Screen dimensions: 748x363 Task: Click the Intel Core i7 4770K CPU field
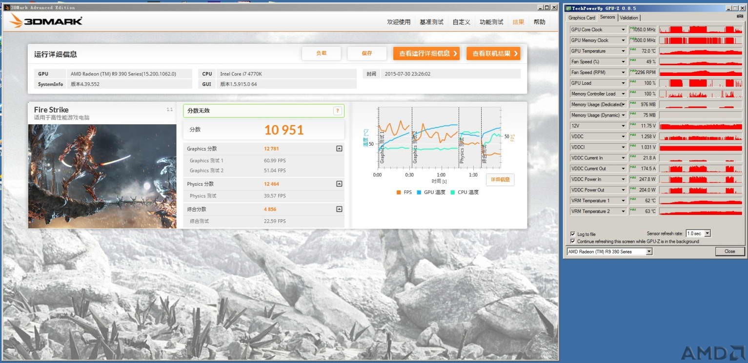click(x=286, y=74)
